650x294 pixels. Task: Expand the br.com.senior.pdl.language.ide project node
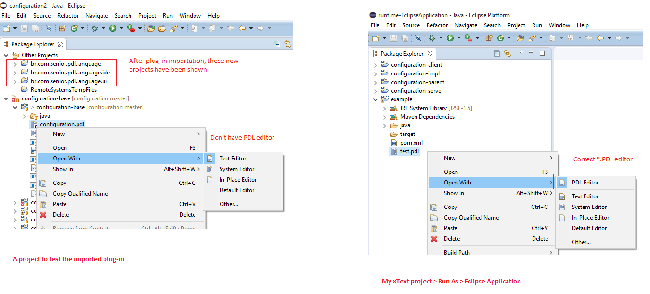[x=15, y=73]
